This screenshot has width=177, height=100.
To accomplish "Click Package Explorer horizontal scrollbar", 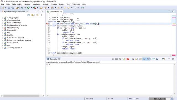I will pyautogui.click(x=21, y=96).
